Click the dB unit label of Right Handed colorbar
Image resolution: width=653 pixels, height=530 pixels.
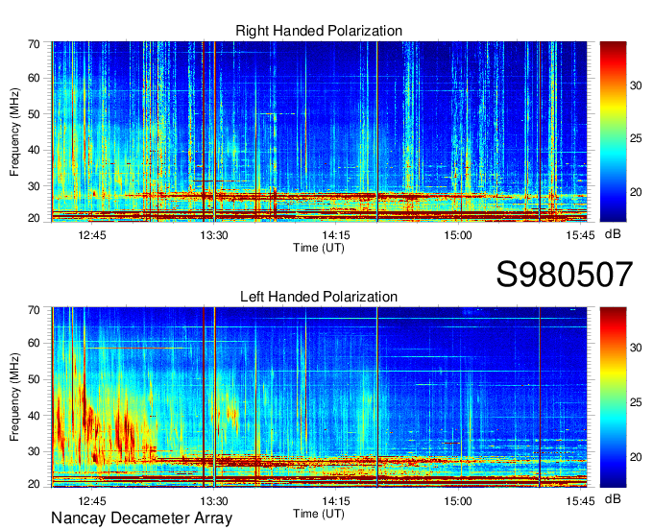tap(613, 234)
